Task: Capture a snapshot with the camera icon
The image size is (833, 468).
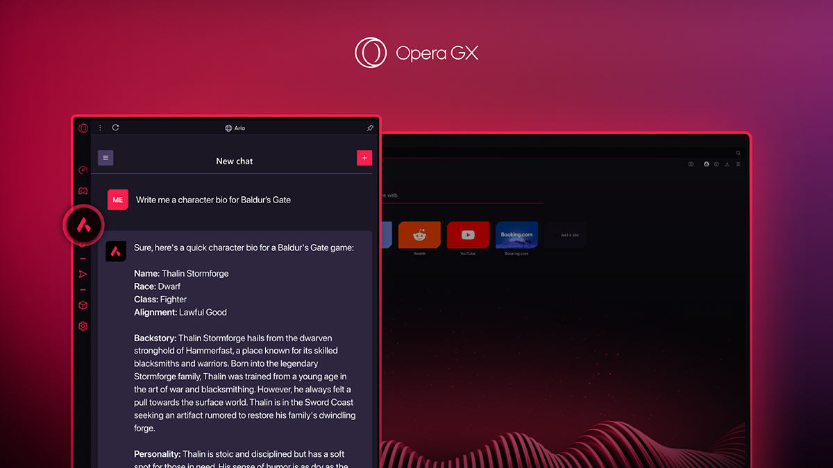Action: 691,164
